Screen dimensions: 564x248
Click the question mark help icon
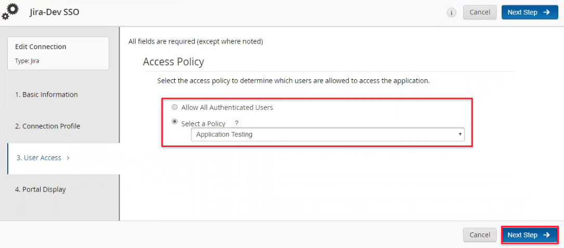pyautogui.click(x=237, y=123)
